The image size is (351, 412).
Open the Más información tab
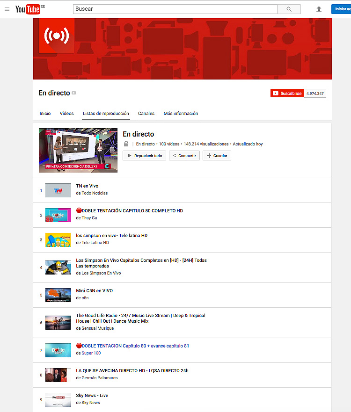pos(181,114)
